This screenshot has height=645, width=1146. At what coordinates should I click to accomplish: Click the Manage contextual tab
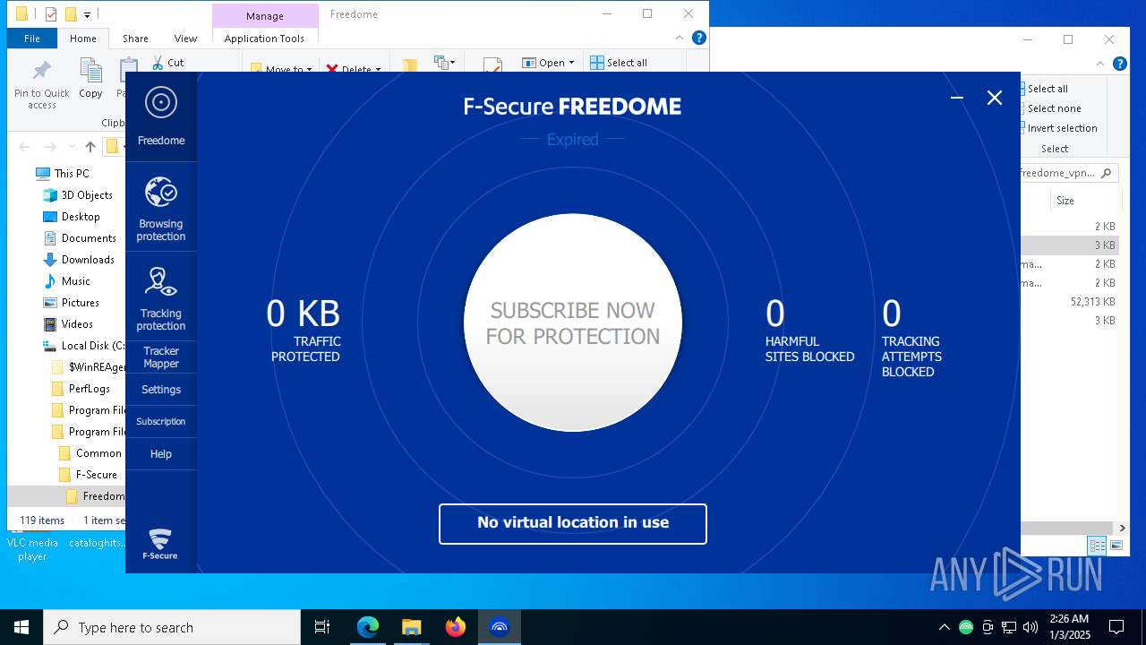[x=265, y=15]
